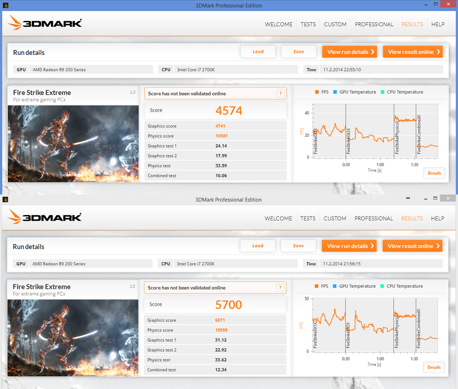This screenshot has width=458, height=389.
Task: Click the score 4574 in top window
Action: (229, 111)
